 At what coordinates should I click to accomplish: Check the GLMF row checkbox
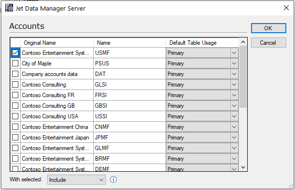(x=15, y=148)
